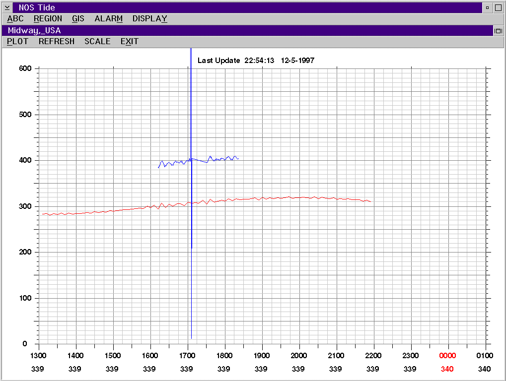
Task: Click the 400 y-axis label
Action: point(25,160)
